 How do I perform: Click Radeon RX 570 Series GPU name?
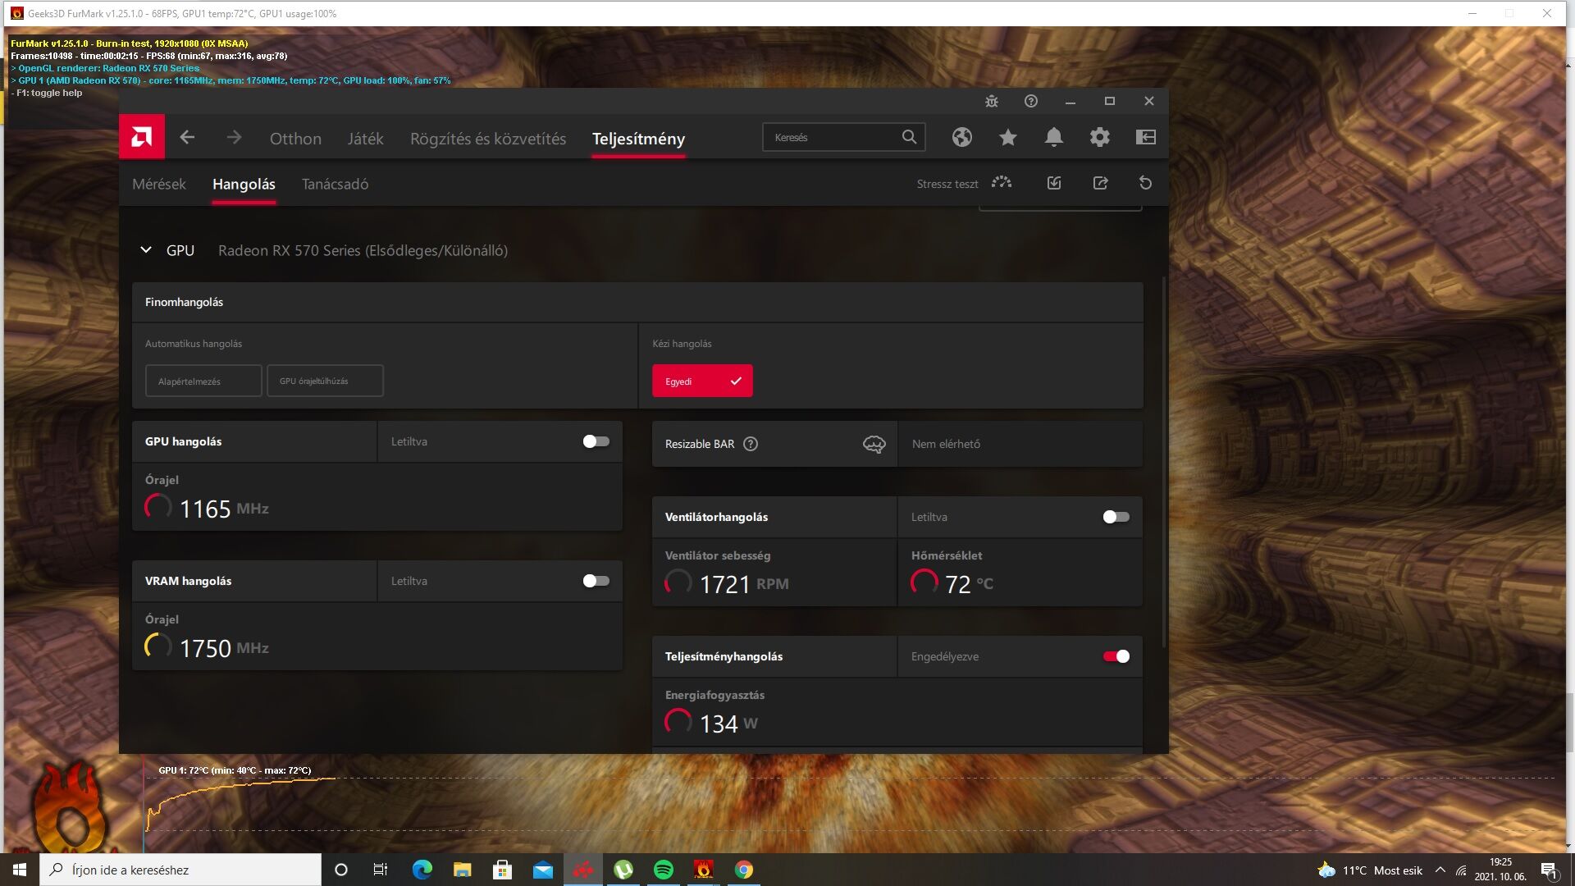coord(363,250)
